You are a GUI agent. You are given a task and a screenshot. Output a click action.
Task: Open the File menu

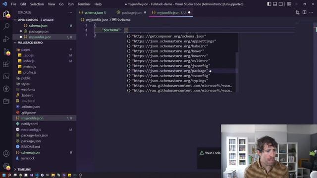(x=13, y=4)
